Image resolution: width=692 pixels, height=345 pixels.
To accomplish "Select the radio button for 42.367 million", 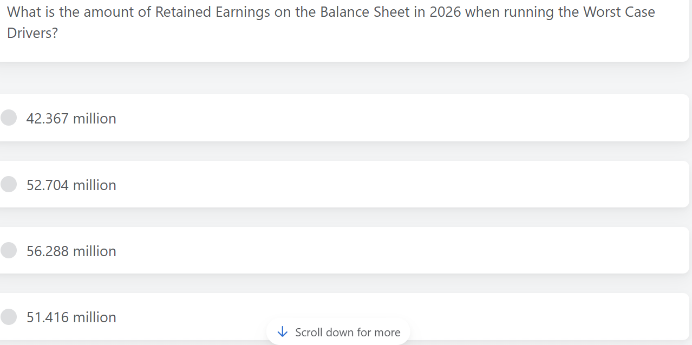I will pyautogui.click(x=9, y=118).
